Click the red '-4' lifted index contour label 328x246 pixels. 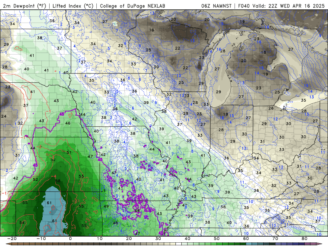54,176
